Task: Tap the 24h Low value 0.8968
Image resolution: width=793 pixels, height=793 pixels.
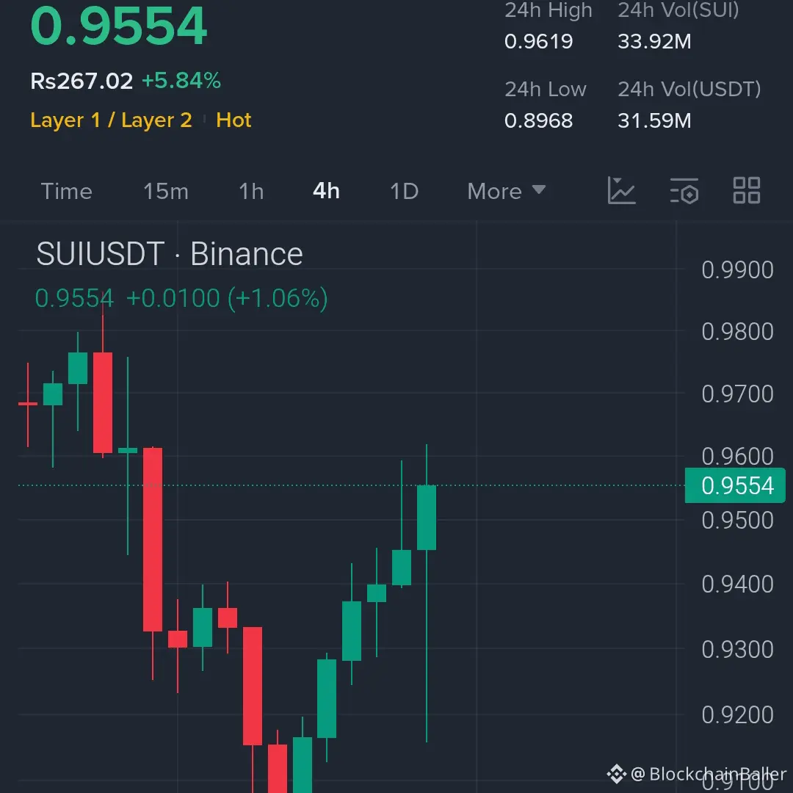Action: [x=539, y=121]
